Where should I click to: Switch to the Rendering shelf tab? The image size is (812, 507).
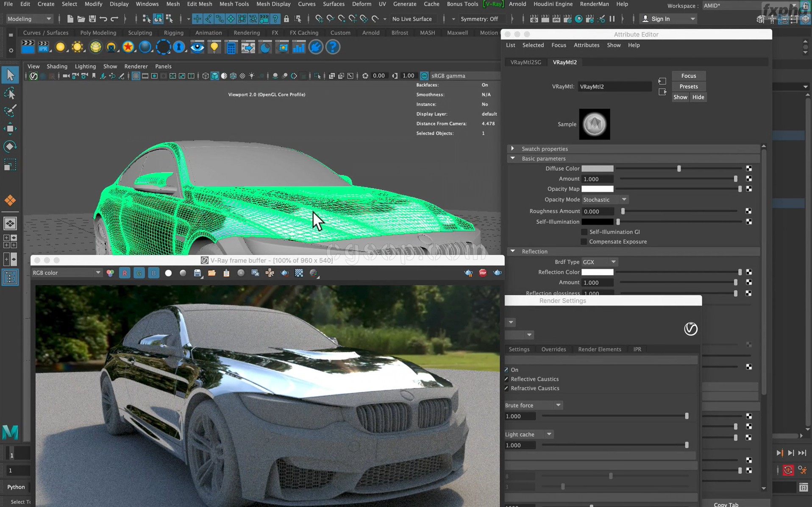click(x=247, y=33)
